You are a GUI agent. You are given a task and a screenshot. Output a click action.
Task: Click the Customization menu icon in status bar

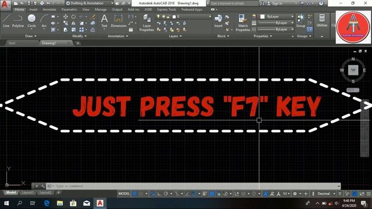(x=369, y=193)
